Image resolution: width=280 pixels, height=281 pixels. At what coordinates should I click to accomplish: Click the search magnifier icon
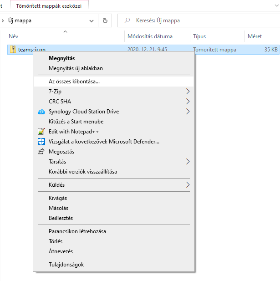point(127,20)
